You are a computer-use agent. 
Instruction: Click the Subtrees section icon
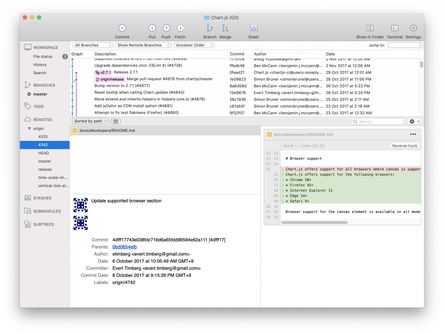(27, 224)
